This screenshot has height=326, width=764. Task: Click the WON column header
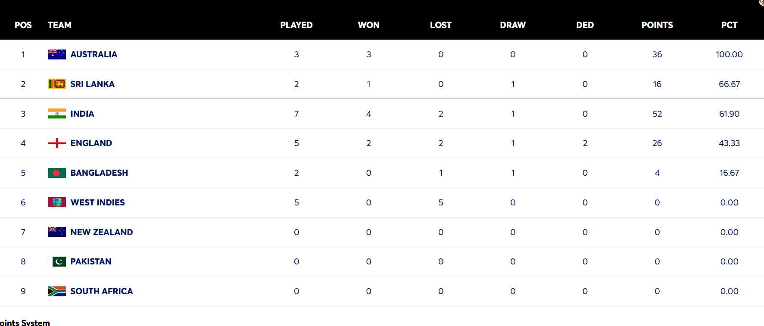coord(368,25)
